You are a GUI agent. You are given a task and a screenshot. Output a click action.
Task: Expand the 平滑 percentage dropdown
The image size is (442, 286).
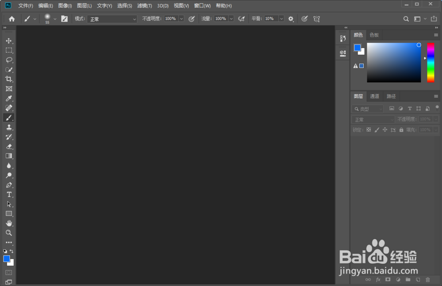(281, 19)
